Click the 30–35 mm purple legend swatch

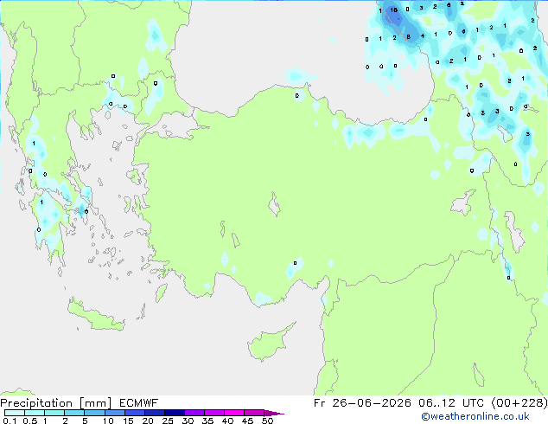click(194, 413)
